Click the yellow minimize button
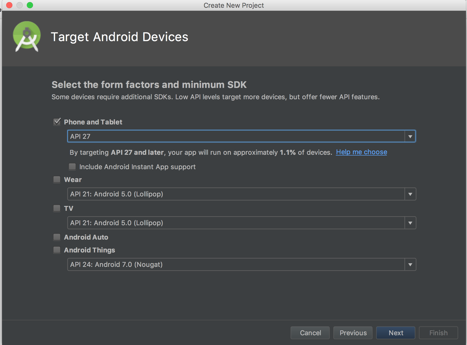The image size is (467, 345). (x=20, y=5)
